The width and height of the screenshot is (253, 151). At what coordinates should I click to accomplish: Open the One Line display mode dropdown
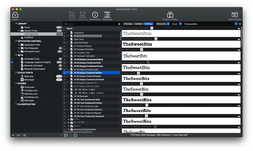(x=163, y=24)
